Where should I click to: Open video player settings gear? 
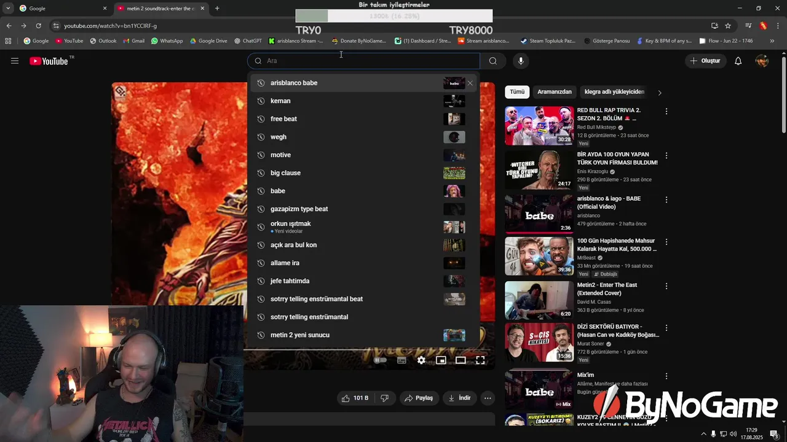pos(421,360)
